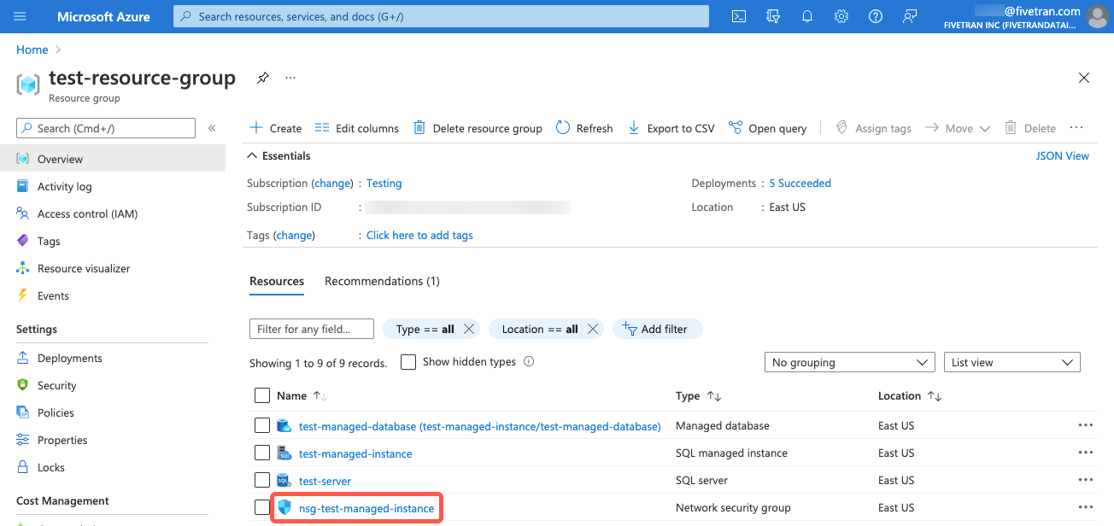The width and height of the screenshot is (1114, 526).
Task: Click Delete resource group
Action: pyautogui.click(x=478, y=128)
